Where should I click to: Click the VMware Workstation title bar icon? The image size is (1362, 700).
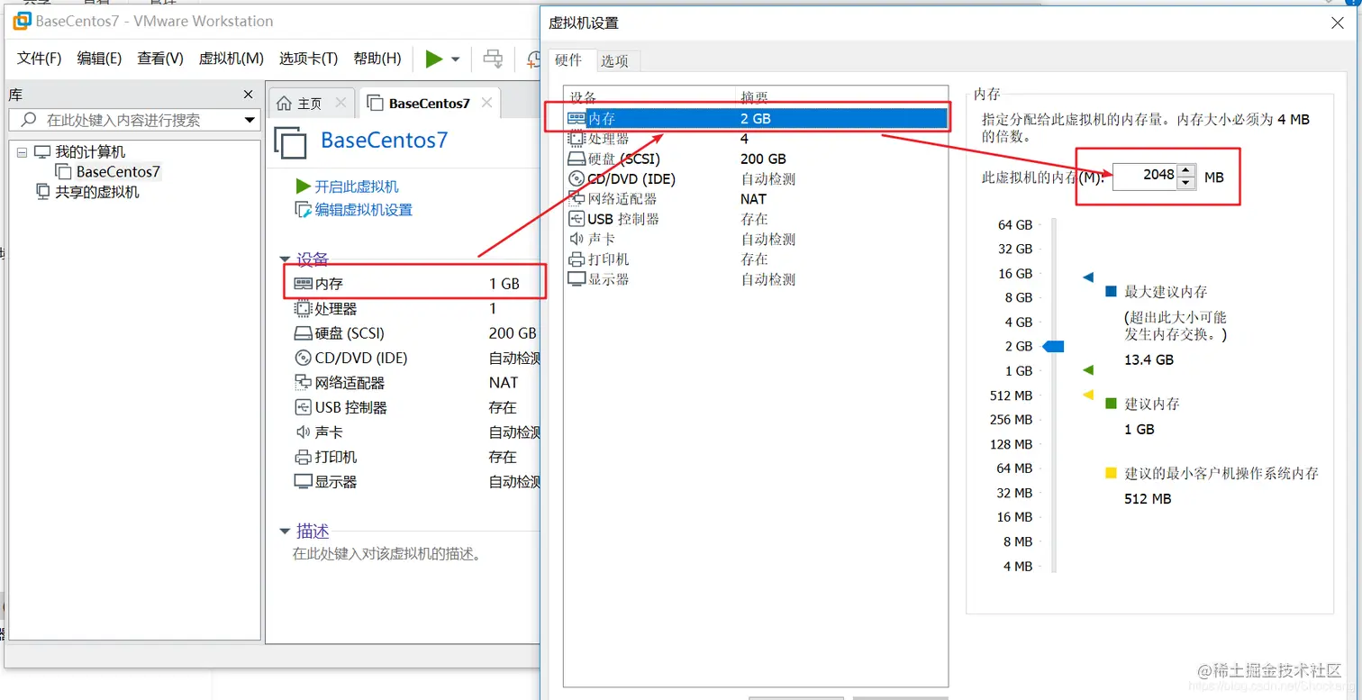click(x=22, y=21)
